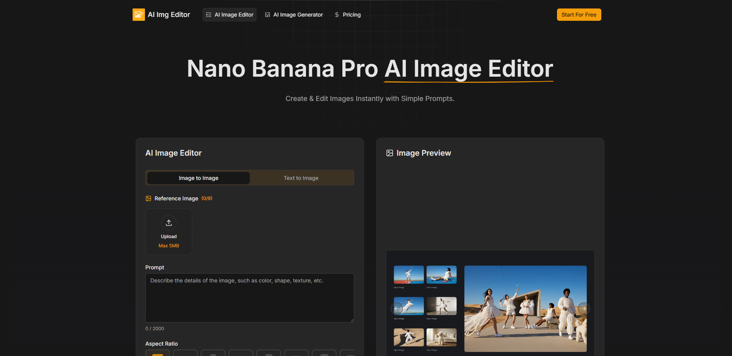Click the orange AI Img Editor logo icon
Image resolution: width=732 pixels, height=356 pixels.
click(139, 15)
